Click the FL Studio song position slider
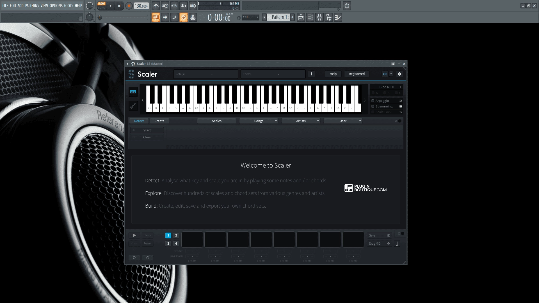The height and width of the screenshot is (303, 539). pos(124,18)
